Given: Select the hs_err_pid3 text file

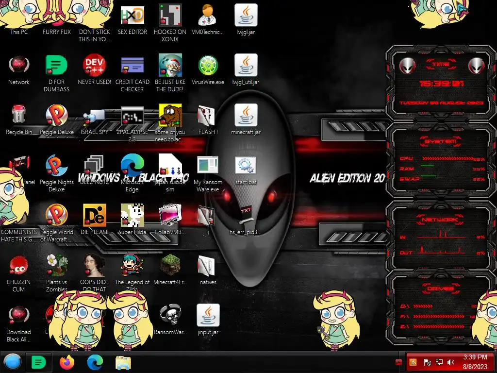Looking at the screenshot, I should pyautogui.click(x=246, y=220).
